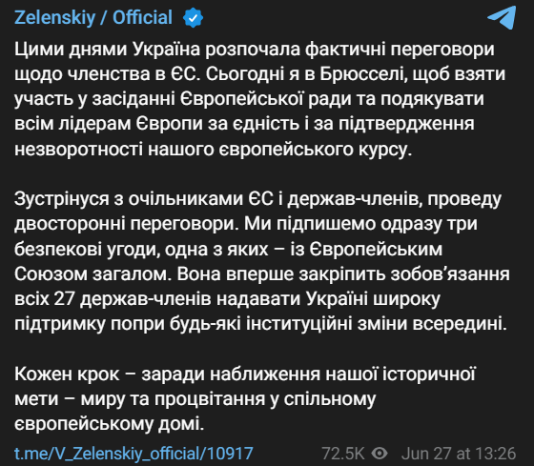Click the phrase двосторонні переговори
The height and width of the screenshot is (466, 534).
[127, 224]
